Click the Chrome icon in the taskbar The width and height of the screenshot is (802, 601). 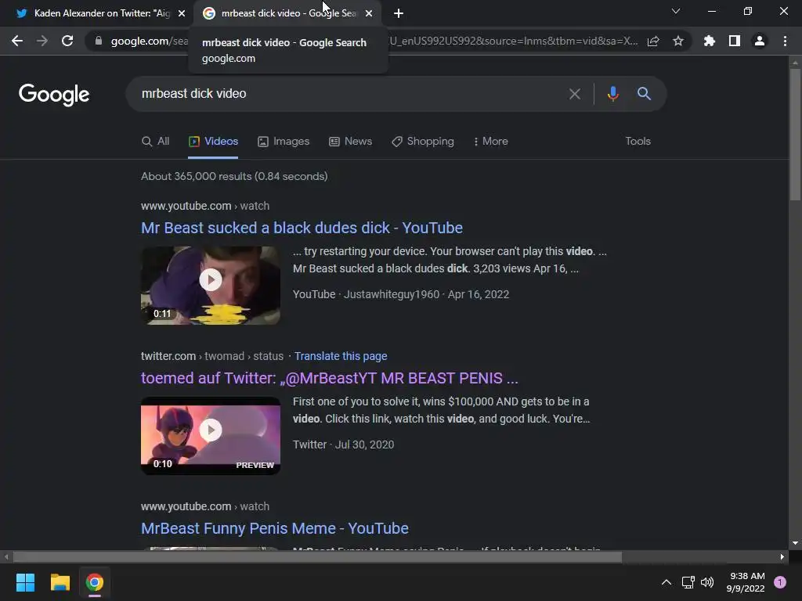coord(95,582)
